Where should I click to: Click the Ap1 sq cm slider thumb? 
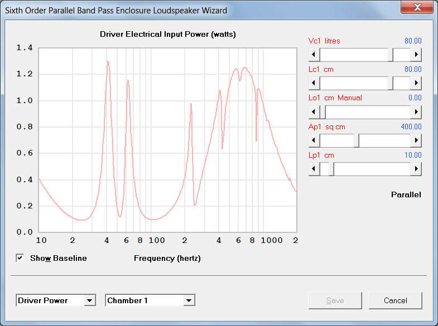pos(357,140)
